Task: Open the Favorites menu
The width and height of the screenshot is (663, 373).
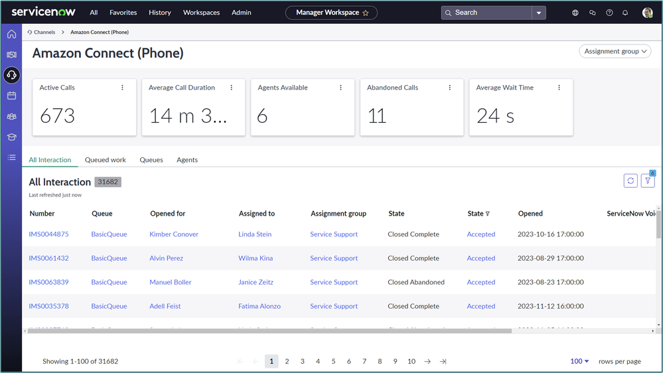Action: tap(123, 13)
